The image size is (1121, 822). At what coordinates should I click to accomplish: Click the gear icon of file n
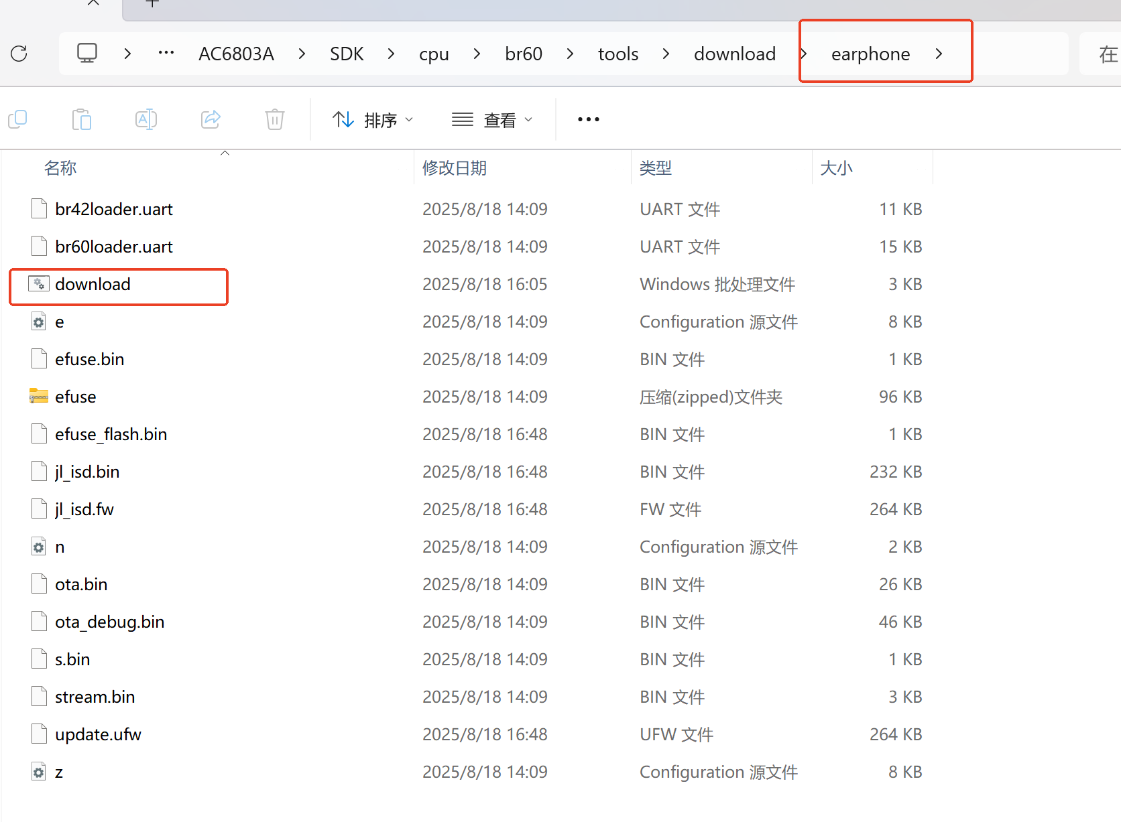click(x=39, y=547)
